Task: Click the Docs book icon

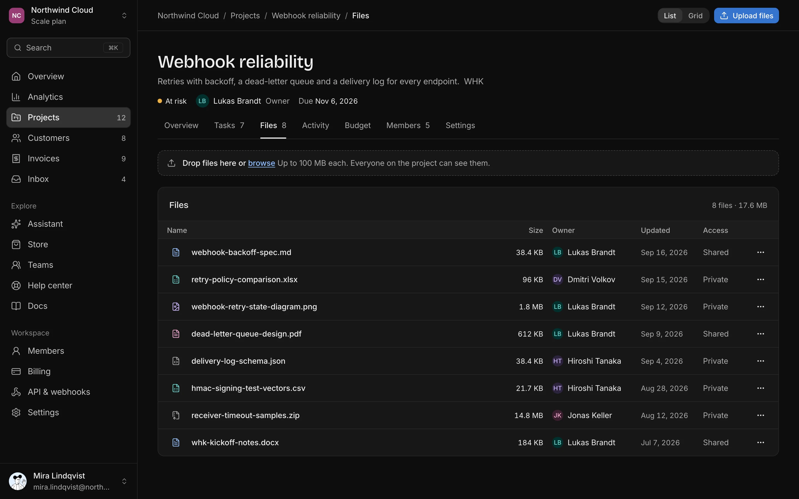Action: [16, 305]
